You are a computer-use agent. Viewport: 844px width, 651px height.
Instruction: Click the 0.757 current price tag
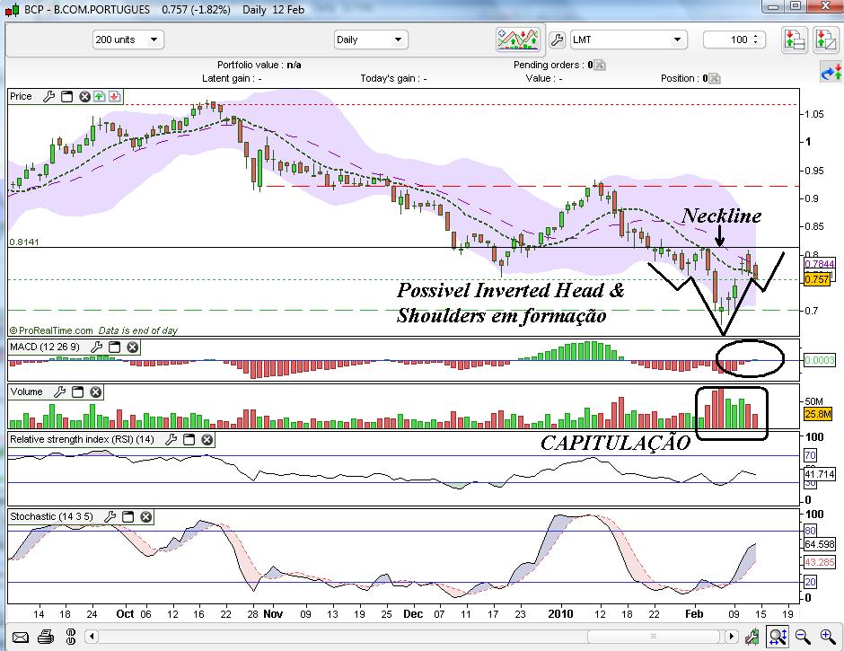[816, 279]
